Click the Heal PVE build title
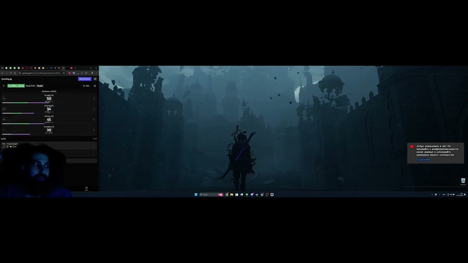The width and height of the screenshot is (468, 263). tap(30, 86)
